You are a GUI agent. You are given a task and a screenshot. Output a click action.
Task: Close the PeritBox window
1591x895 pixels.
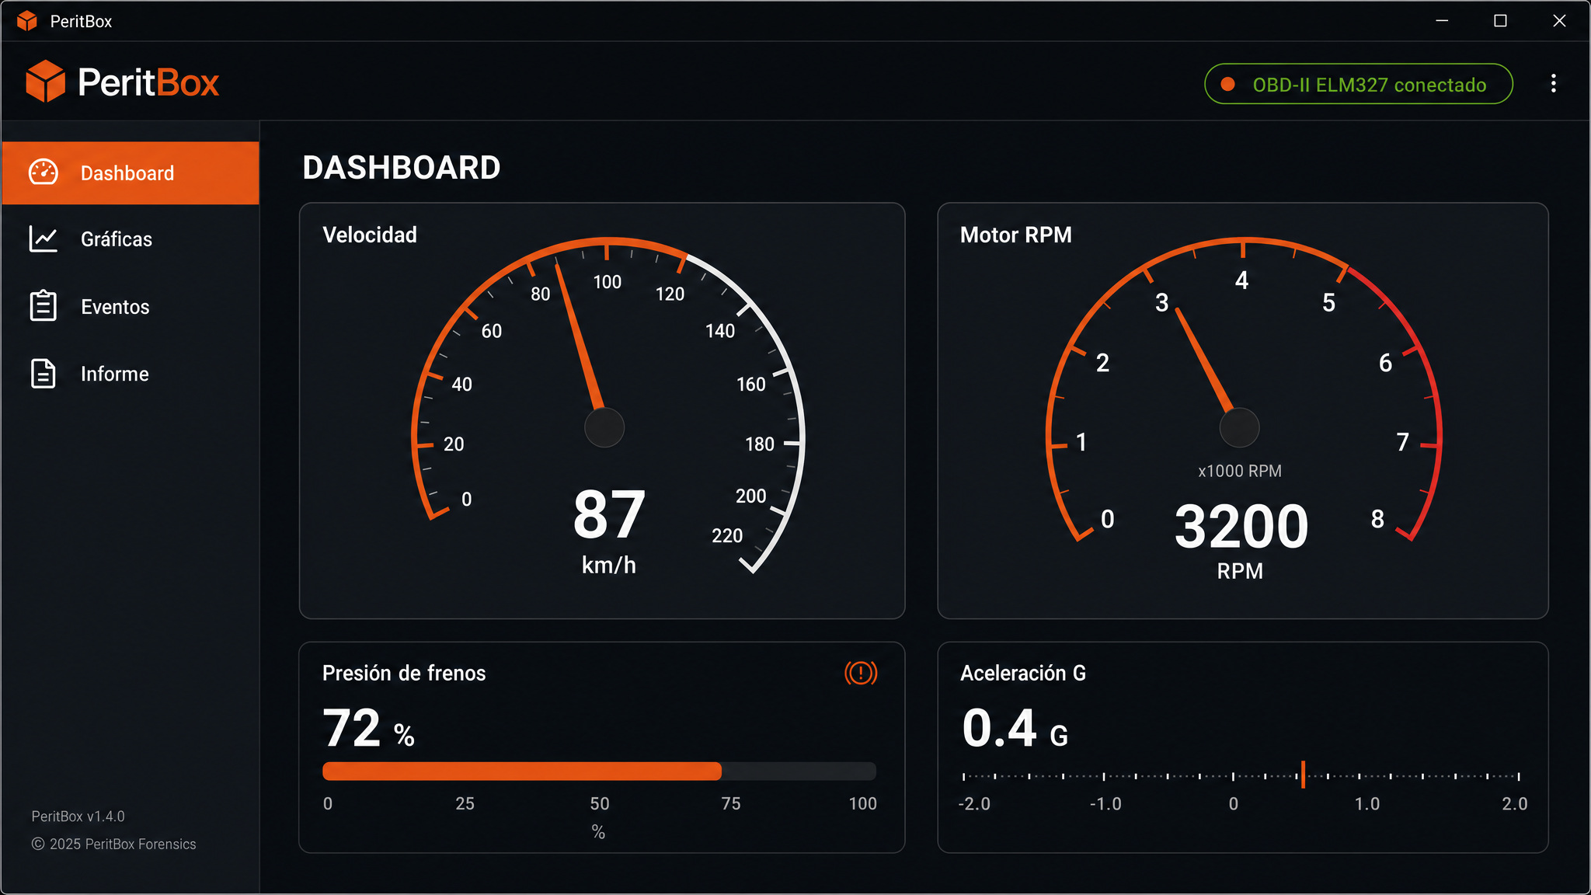point(1559,21)
